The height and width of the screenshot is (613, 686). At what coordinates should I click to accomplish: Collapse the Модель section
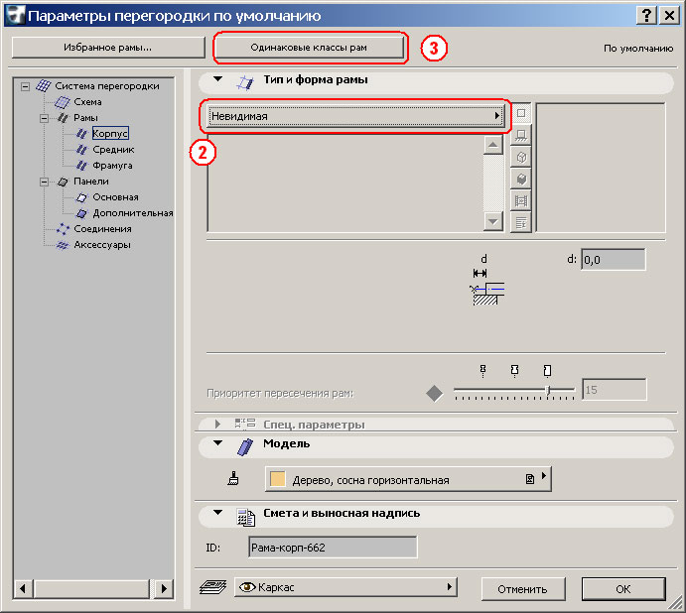[x=217, y=445]
